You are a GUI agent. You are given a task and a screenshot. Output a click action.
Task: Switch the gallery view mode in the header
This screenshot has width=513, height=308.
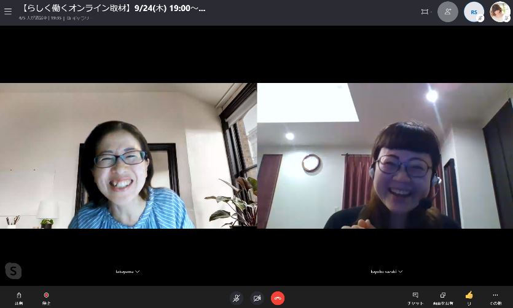[78, 18]
